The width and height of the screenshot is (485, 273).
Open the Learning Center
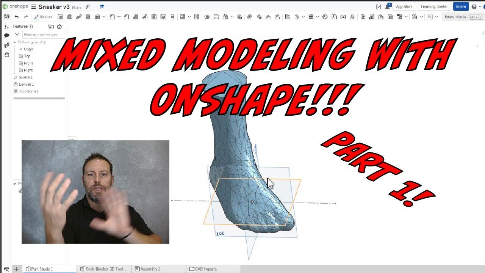point(434,6)
